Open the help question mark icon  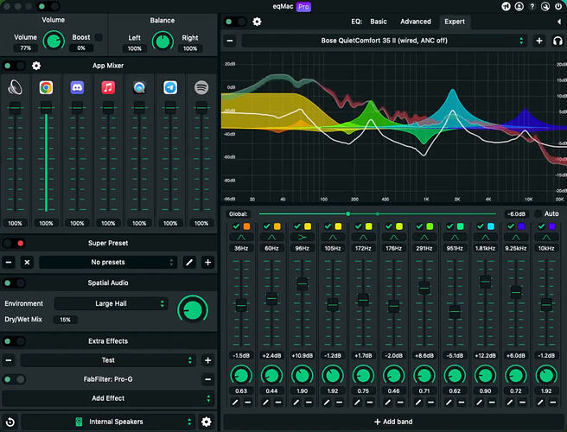point(532,7)
